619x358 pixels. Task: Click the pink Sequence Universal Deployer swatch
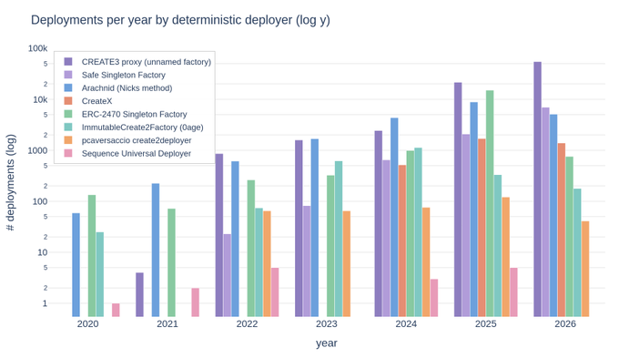[68, 153]
